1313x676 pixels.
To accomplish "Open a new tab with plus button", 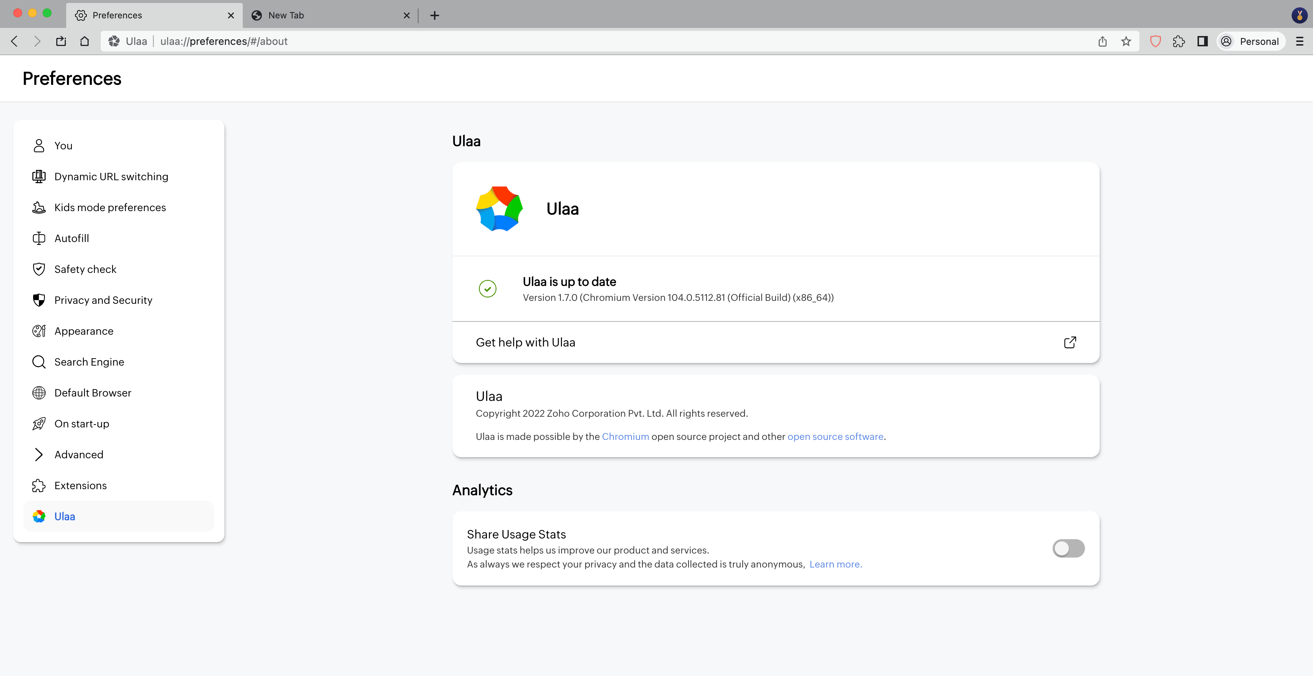I will coord(434,15).
